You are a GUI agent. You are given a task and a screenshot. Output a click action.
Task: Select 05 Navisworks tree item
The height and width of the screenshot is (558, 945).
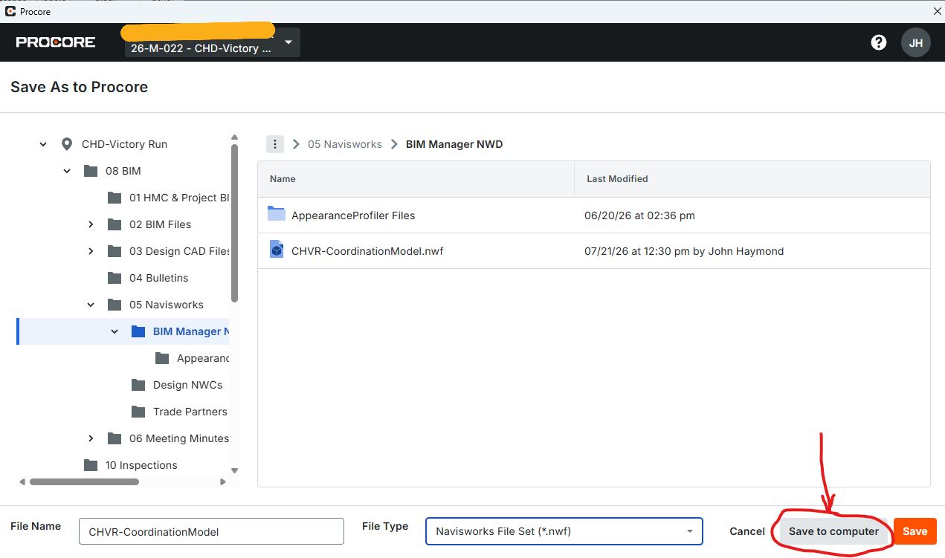[166, 305]
